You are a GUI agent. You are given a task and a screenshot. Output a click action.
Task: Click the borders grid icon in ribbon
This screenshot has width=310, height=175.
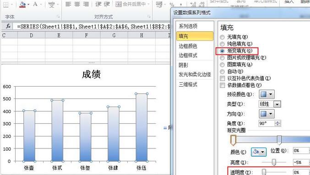(x=6, y=4)
